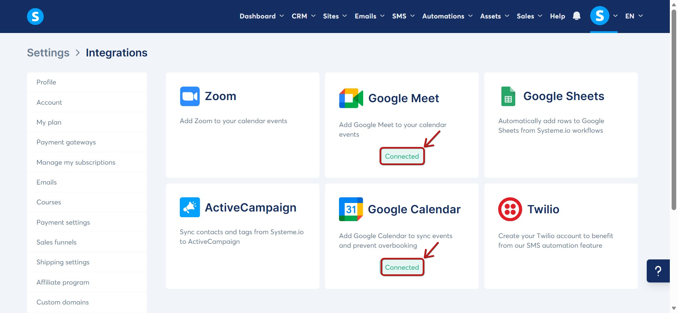The image size is (678, 313).
Task: Expand the Sales dropdown menu
Action: coord(529,16)
